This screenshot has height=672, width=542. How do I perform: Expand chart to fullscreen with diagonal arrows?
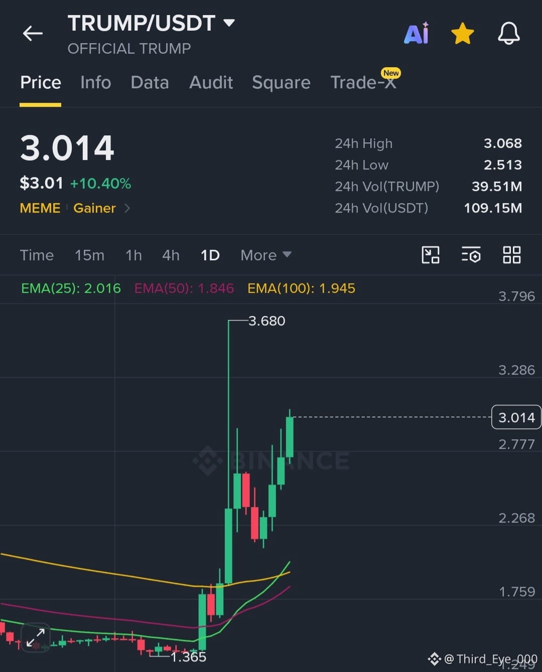point(35,638)
